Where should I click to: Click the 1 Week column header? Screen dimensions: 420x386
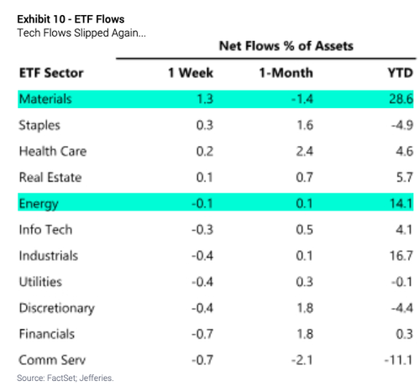pos(191,73)
